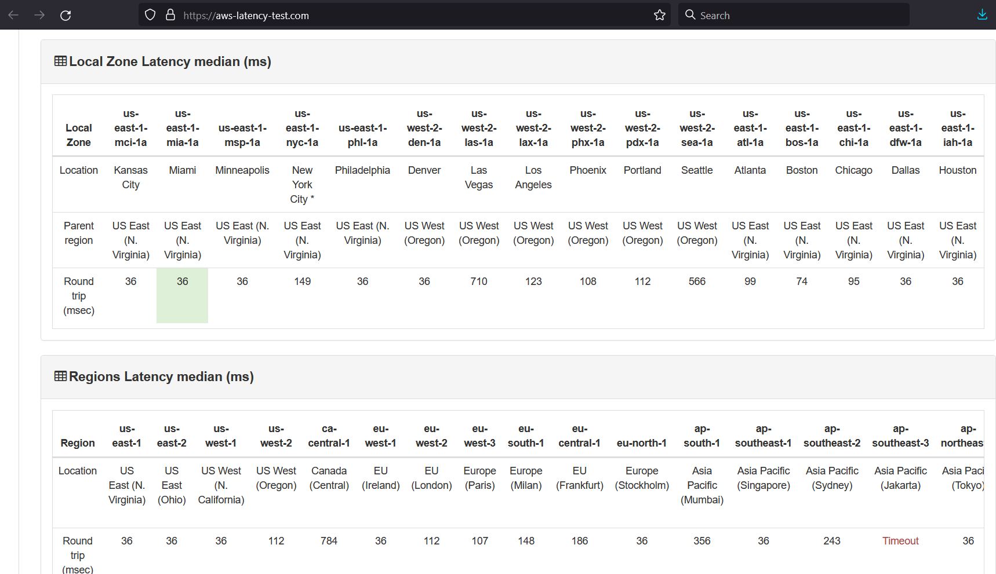Viewport: 996px width, 574px height.
Task: Click the New York City * cell
Action: point(302,185)
